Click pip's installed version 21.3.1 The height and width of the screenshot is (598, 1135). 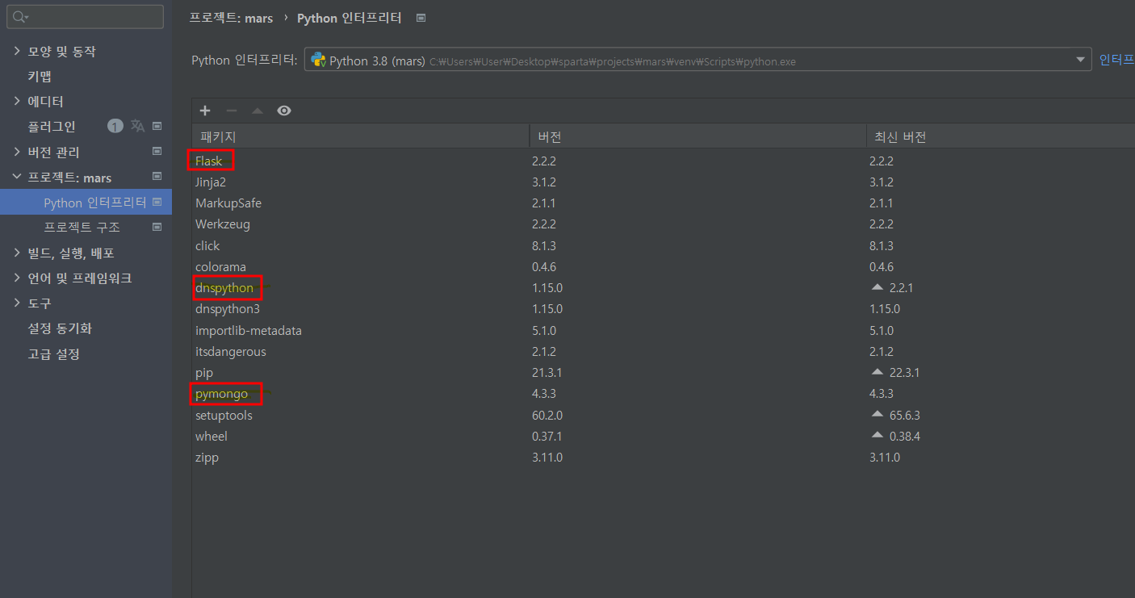click(x=547, y=373)
